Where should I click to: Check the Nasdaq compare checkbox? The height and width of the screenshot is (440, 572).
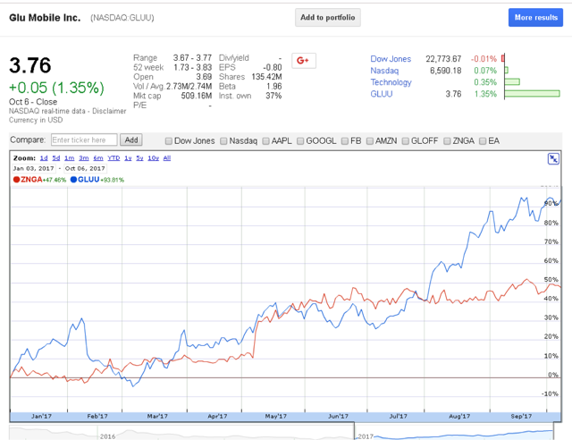point(223,141)
